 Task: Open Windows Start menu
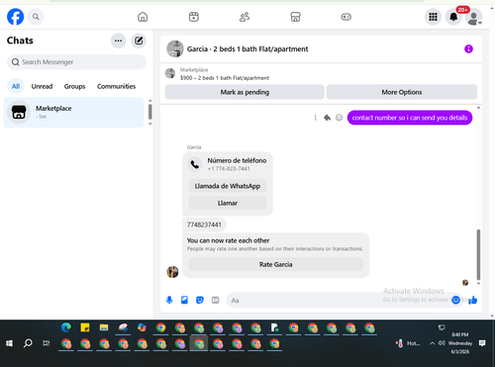9,343
